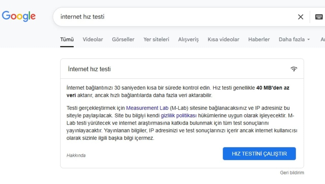Switch to the Alışveriş tab
Image resolution: width=325 pixels, height=184 pixels.
(188, 39)
